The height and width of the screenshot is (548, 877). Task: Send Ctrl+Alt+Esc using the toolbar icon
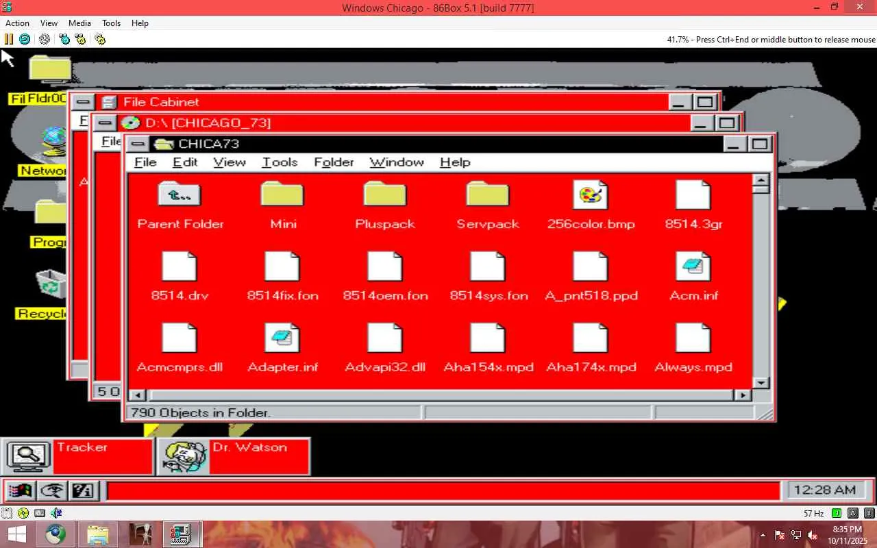[x=80, y=40]
